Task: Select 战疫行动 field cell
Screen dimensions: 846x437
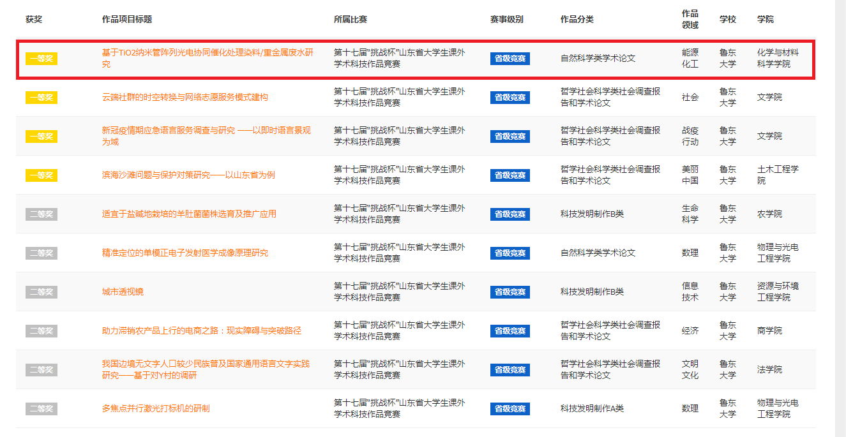Action: (x=690, y=136)
